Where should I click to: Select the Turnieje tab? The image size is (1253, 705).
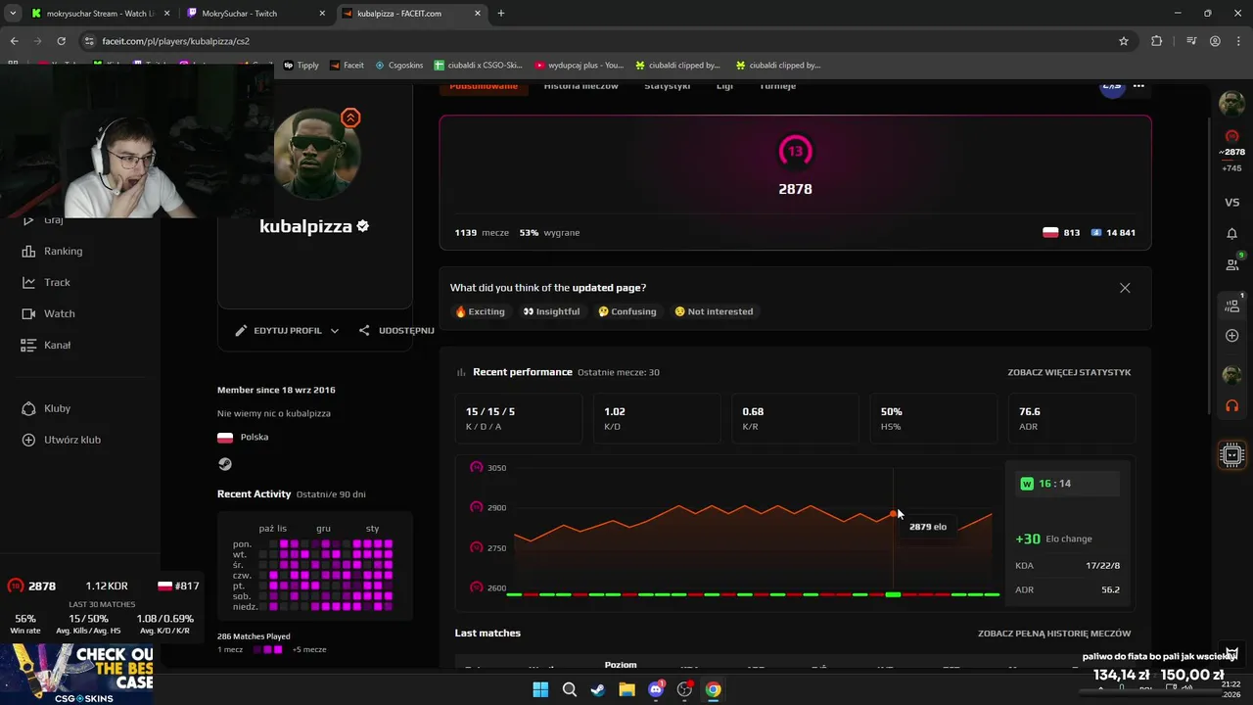tap(777, 86)
